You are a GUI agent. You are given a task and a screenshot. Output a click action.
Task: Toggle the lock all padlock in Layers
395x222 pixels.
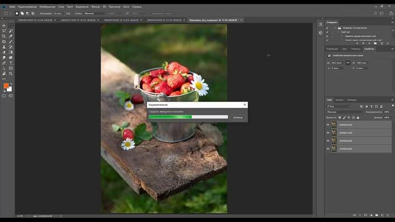pos(358,118)
